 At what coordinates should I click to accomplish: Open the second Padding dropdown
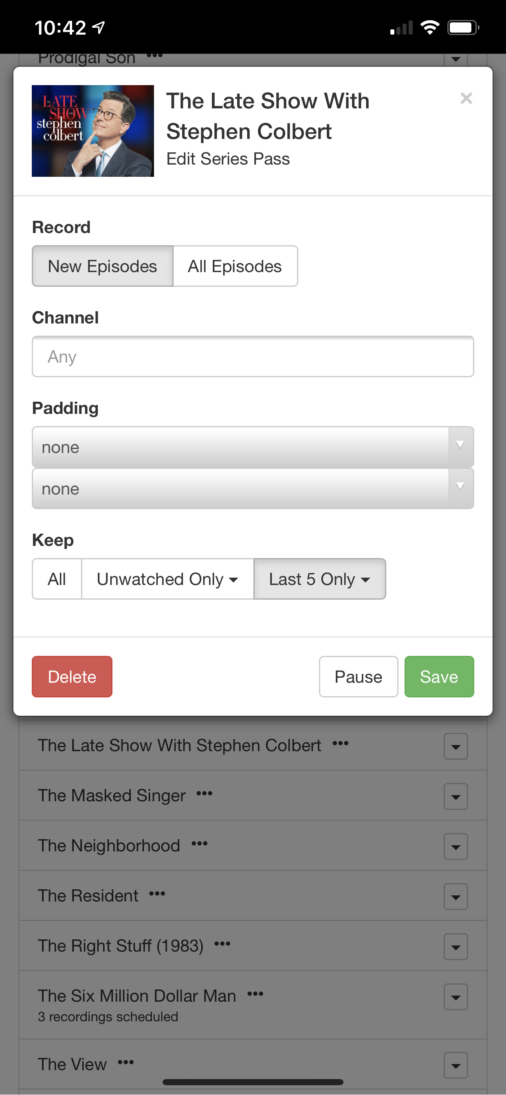[x=253, y=489]
